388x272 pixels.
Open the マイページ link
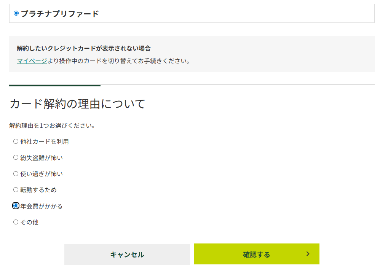pyautogui.click(x=32, y=61)
